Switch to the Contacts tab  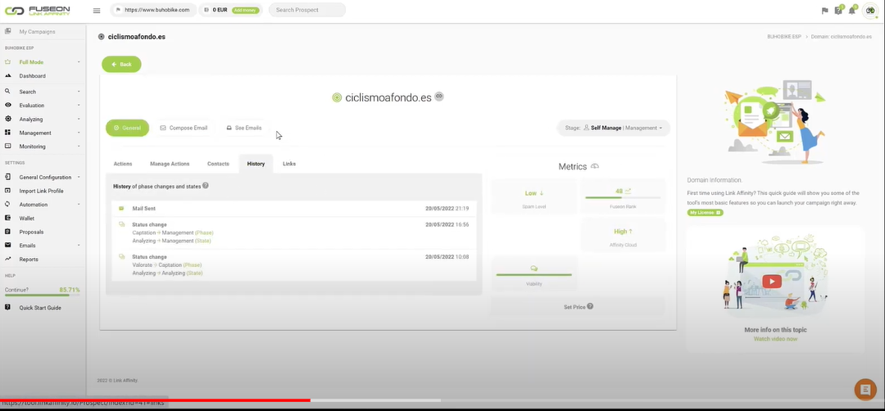point(218,164)
